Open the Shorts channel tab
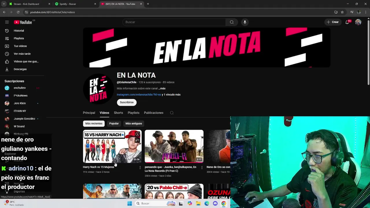The height and width of the screenshot is (208, 370). point(118,113)
